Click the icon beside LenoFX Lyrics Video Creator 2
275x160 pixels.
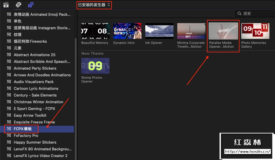point(9,156)
